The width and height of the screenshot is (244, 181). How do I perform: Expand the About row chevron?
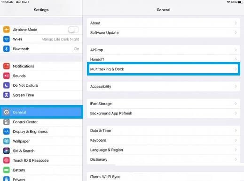point(236,23)
